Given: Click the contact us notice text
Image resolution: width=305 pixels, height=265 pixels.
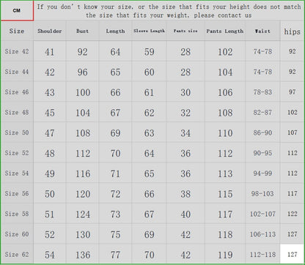Looking at the screenshot, I should coord(169,11).
